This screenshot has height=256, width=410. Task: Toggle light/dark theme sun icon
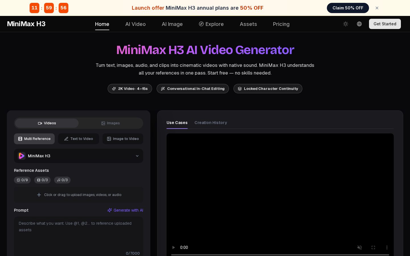[x=346, y=24]
